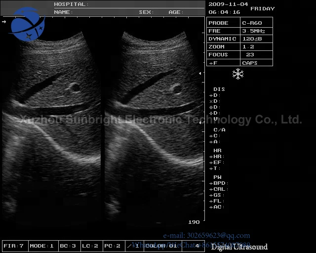The width and height of the screenshot is (316, 253).
Task: Select the probe value C-R60
Action: click(257, 23)
